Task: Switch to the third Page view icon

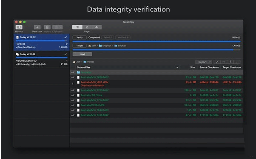Action: pyautogui.click(x=97, y=27)
